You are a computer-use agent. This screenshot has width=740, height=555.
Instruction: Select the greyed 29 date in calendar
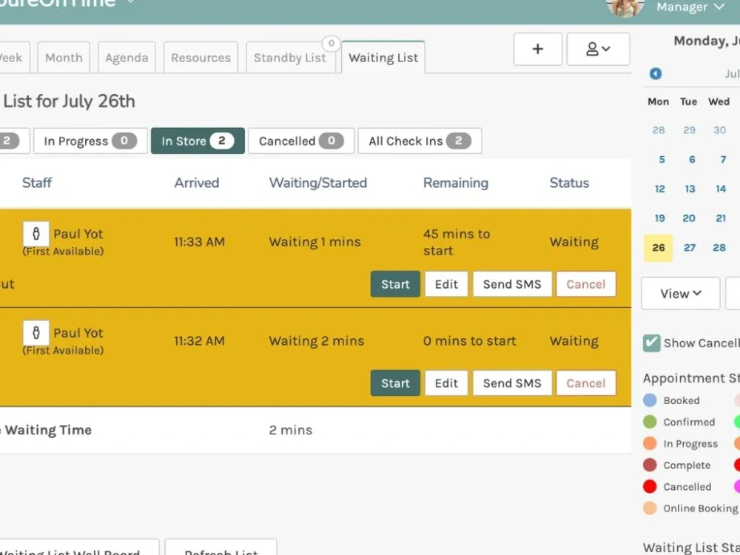click(689, 129)
